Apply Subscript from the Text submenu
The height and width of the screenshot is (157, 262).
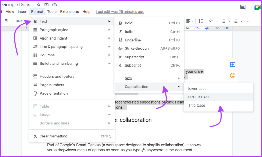[x=149, y=65]
